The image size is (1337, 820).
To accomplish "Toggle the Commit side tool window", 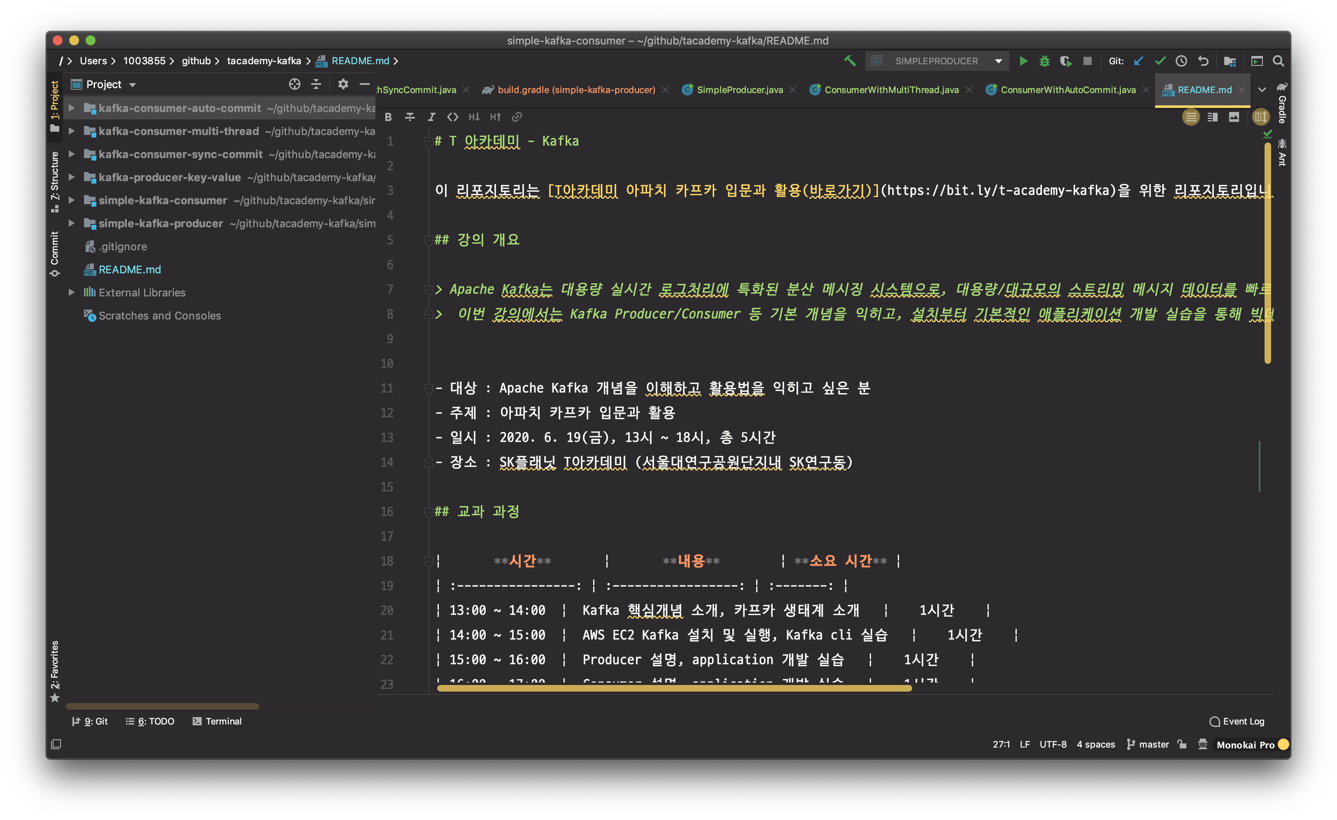I will pos(55,254).
